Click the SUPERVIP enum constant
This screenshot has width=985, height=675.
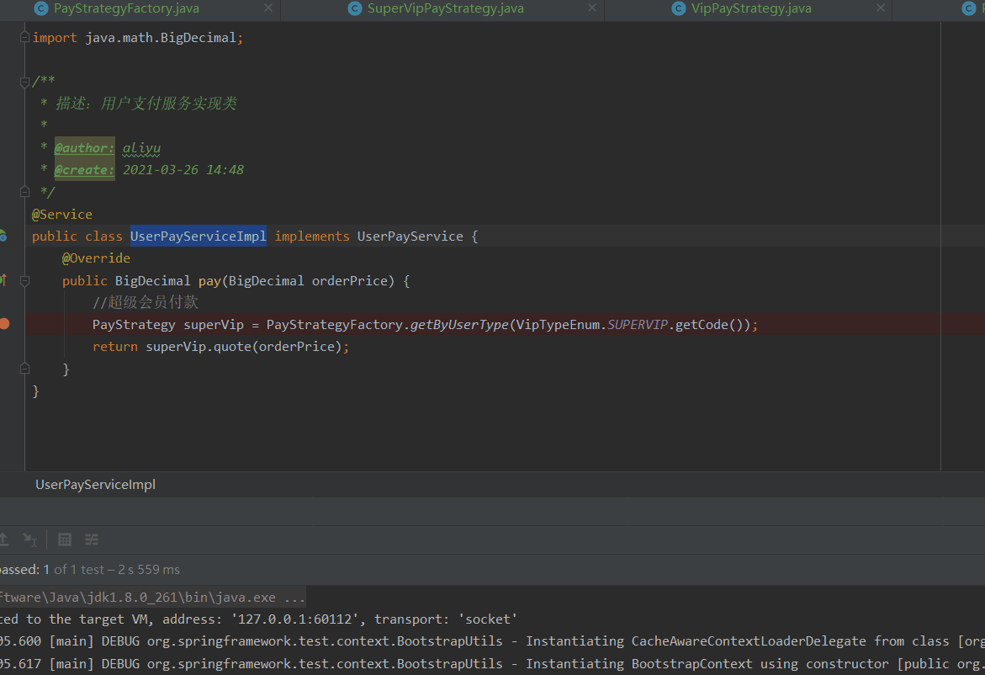click(x=638, y=325)
